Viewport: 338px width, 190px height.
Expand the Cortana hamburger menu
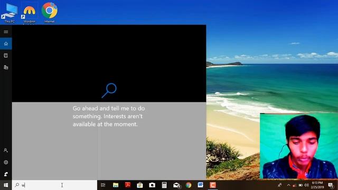click(x=6, y=32)
